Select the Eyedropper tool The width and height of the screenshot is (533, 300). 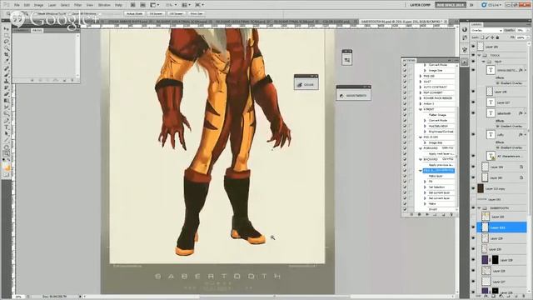coord(7,61)
